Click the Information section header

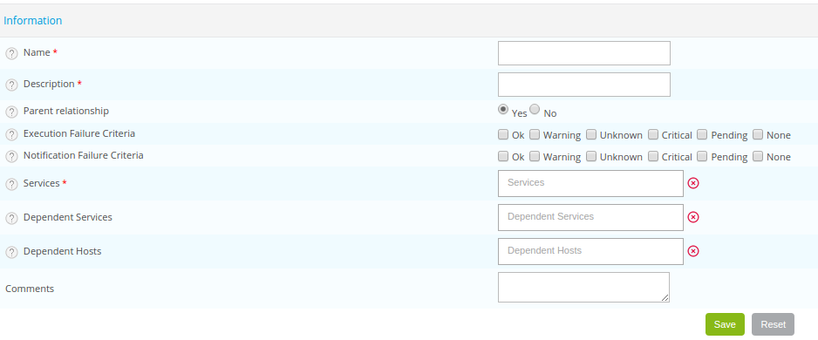tap(33, 20)
